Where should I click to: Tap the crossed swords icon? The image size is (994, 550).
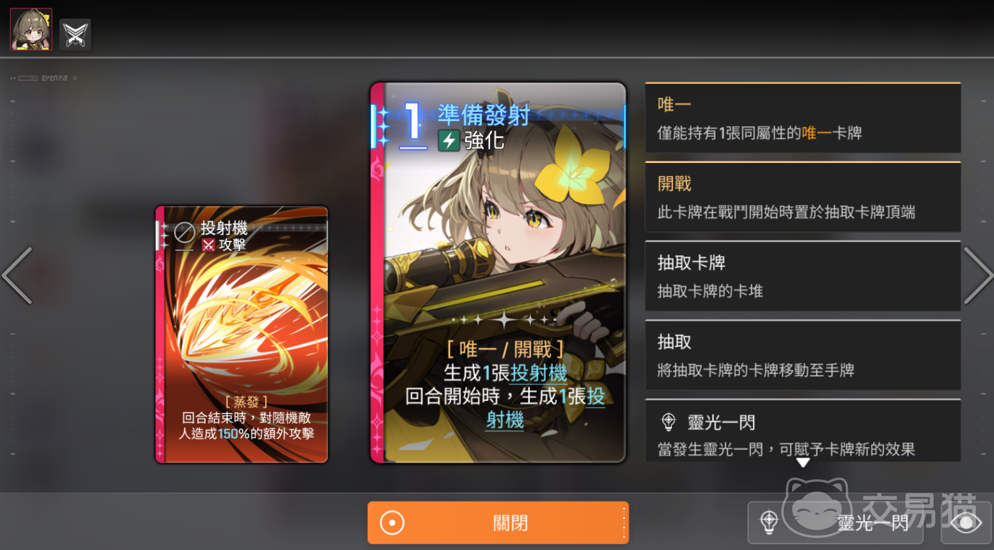(75, 34)
